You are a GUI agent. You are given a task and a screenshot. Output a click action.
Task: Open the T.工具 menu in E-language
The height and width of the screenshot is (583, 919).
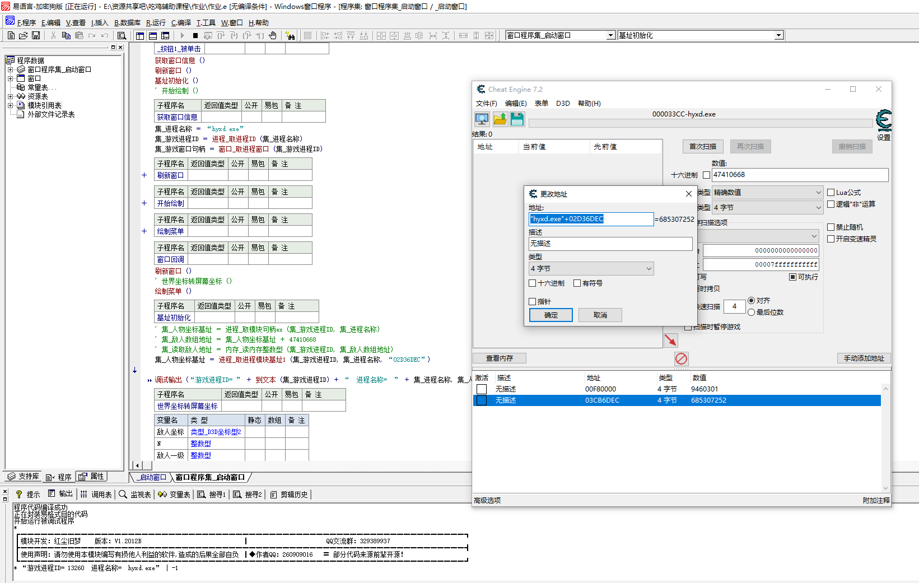click(206, 23)
